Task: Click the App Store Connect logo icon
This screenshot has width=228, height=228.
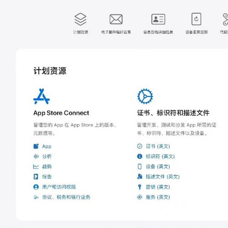Action: 41,96
